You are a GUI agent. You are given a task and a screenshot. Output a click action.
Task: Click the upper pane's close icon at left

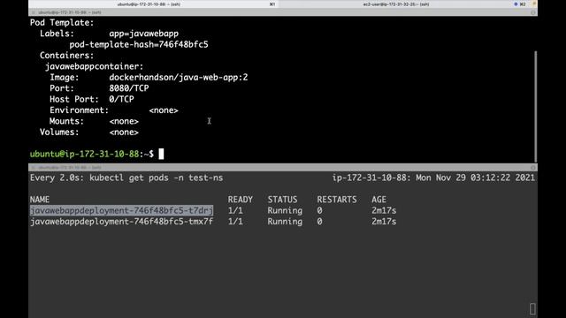click(x=34, y=12)
